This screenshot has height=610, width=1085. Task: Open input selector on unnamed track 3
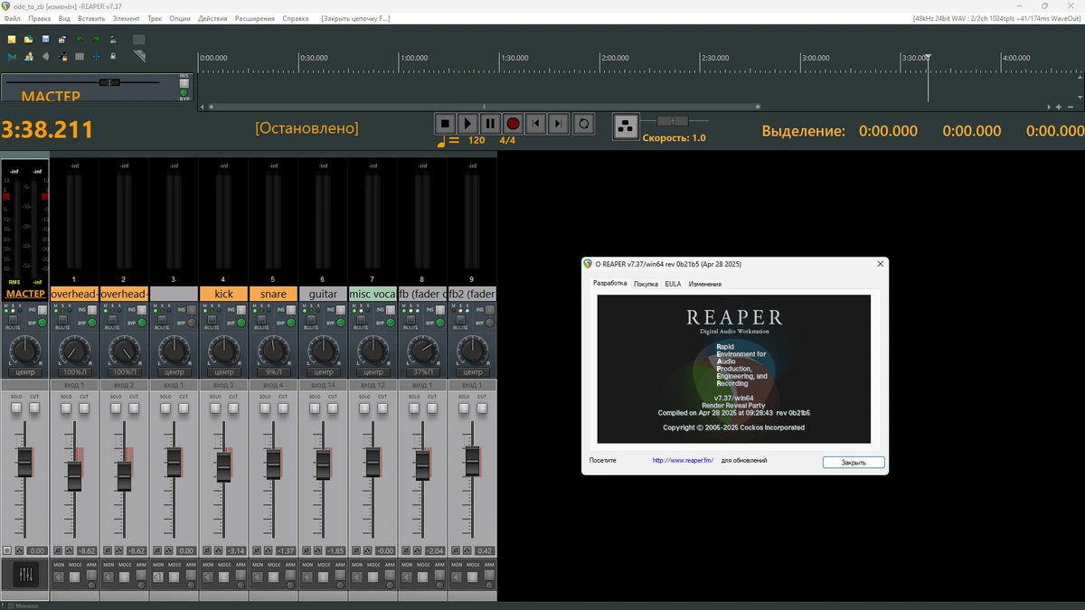[x=174, y=385]
